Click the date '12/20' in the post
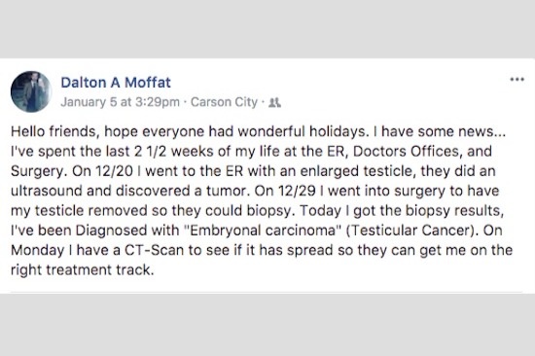 coord(114,171)
